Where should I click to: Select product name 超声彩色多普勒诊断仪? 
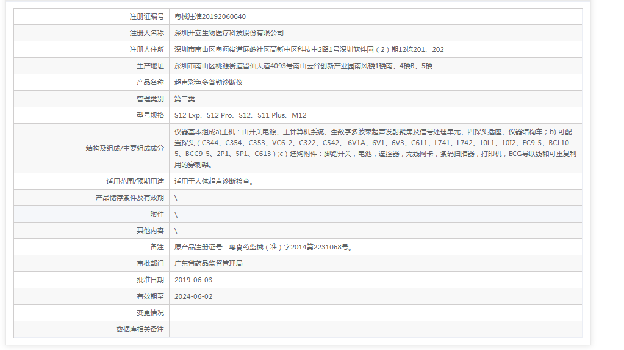pos(209,82)
